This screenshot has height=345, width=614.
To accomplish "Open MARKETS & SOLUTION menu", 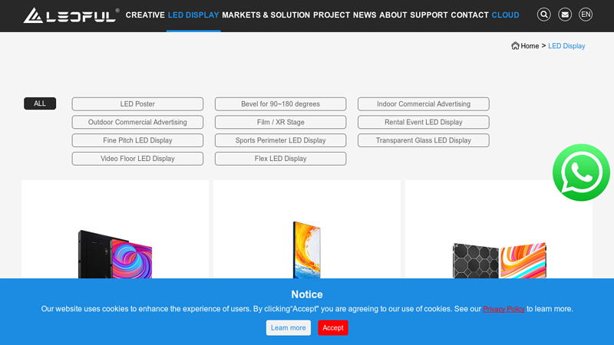I will (266, 15).
